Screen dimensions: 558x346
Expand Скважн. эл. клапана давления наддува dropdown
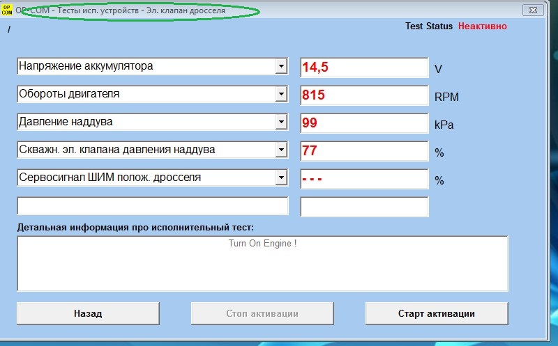coord(281,150)
